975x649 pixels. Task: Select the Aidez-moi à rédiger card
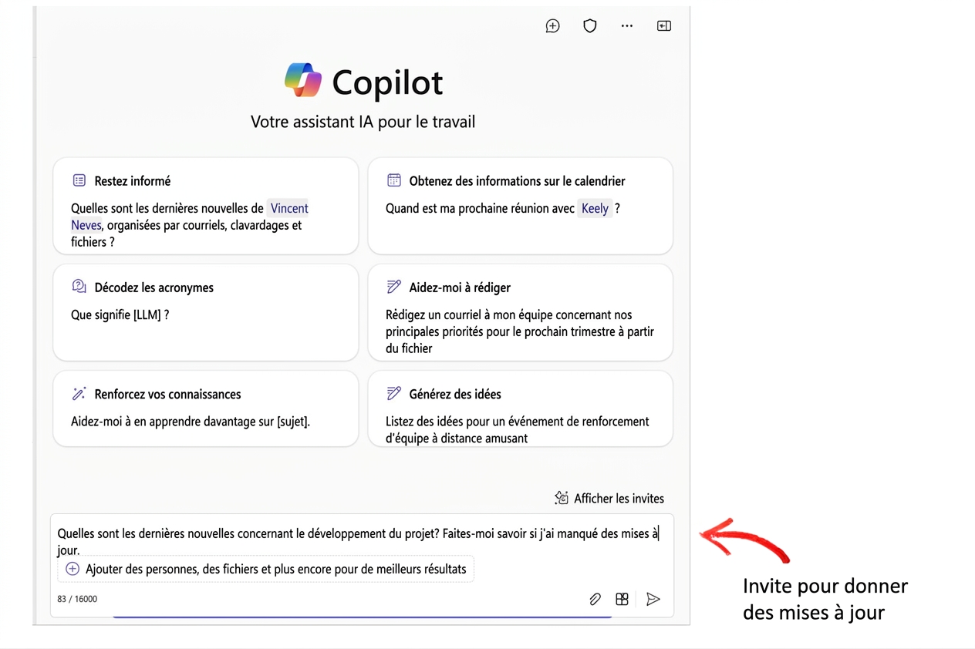click(520, 312)
